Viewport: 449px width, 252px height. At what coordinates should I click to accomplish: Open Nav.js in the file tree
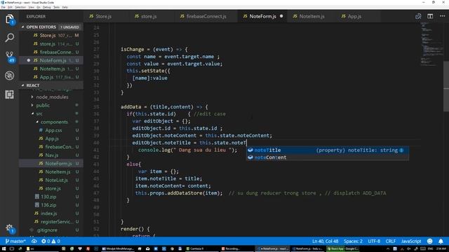pyautogui.click(x=51, y=155)
